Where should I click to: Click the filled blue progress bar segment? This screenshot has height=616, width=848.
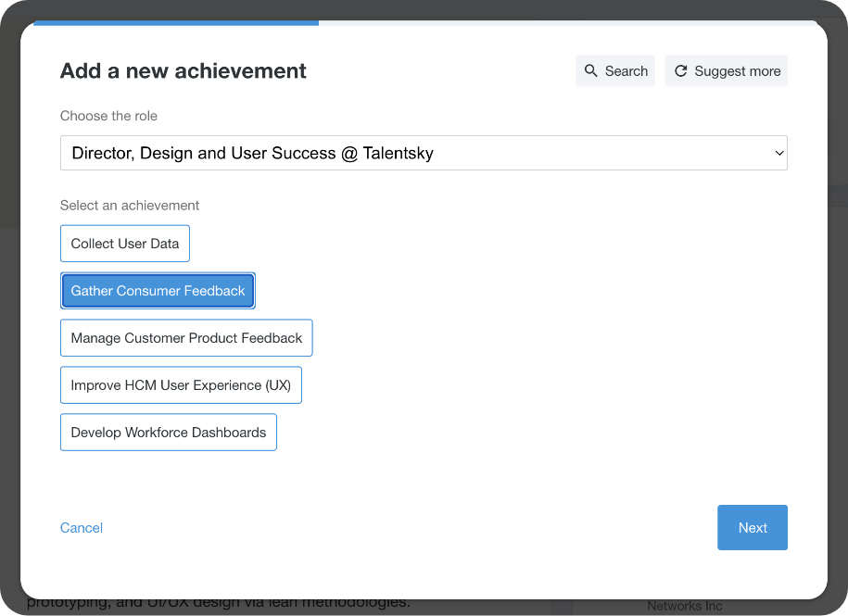[x=176, y=22]
